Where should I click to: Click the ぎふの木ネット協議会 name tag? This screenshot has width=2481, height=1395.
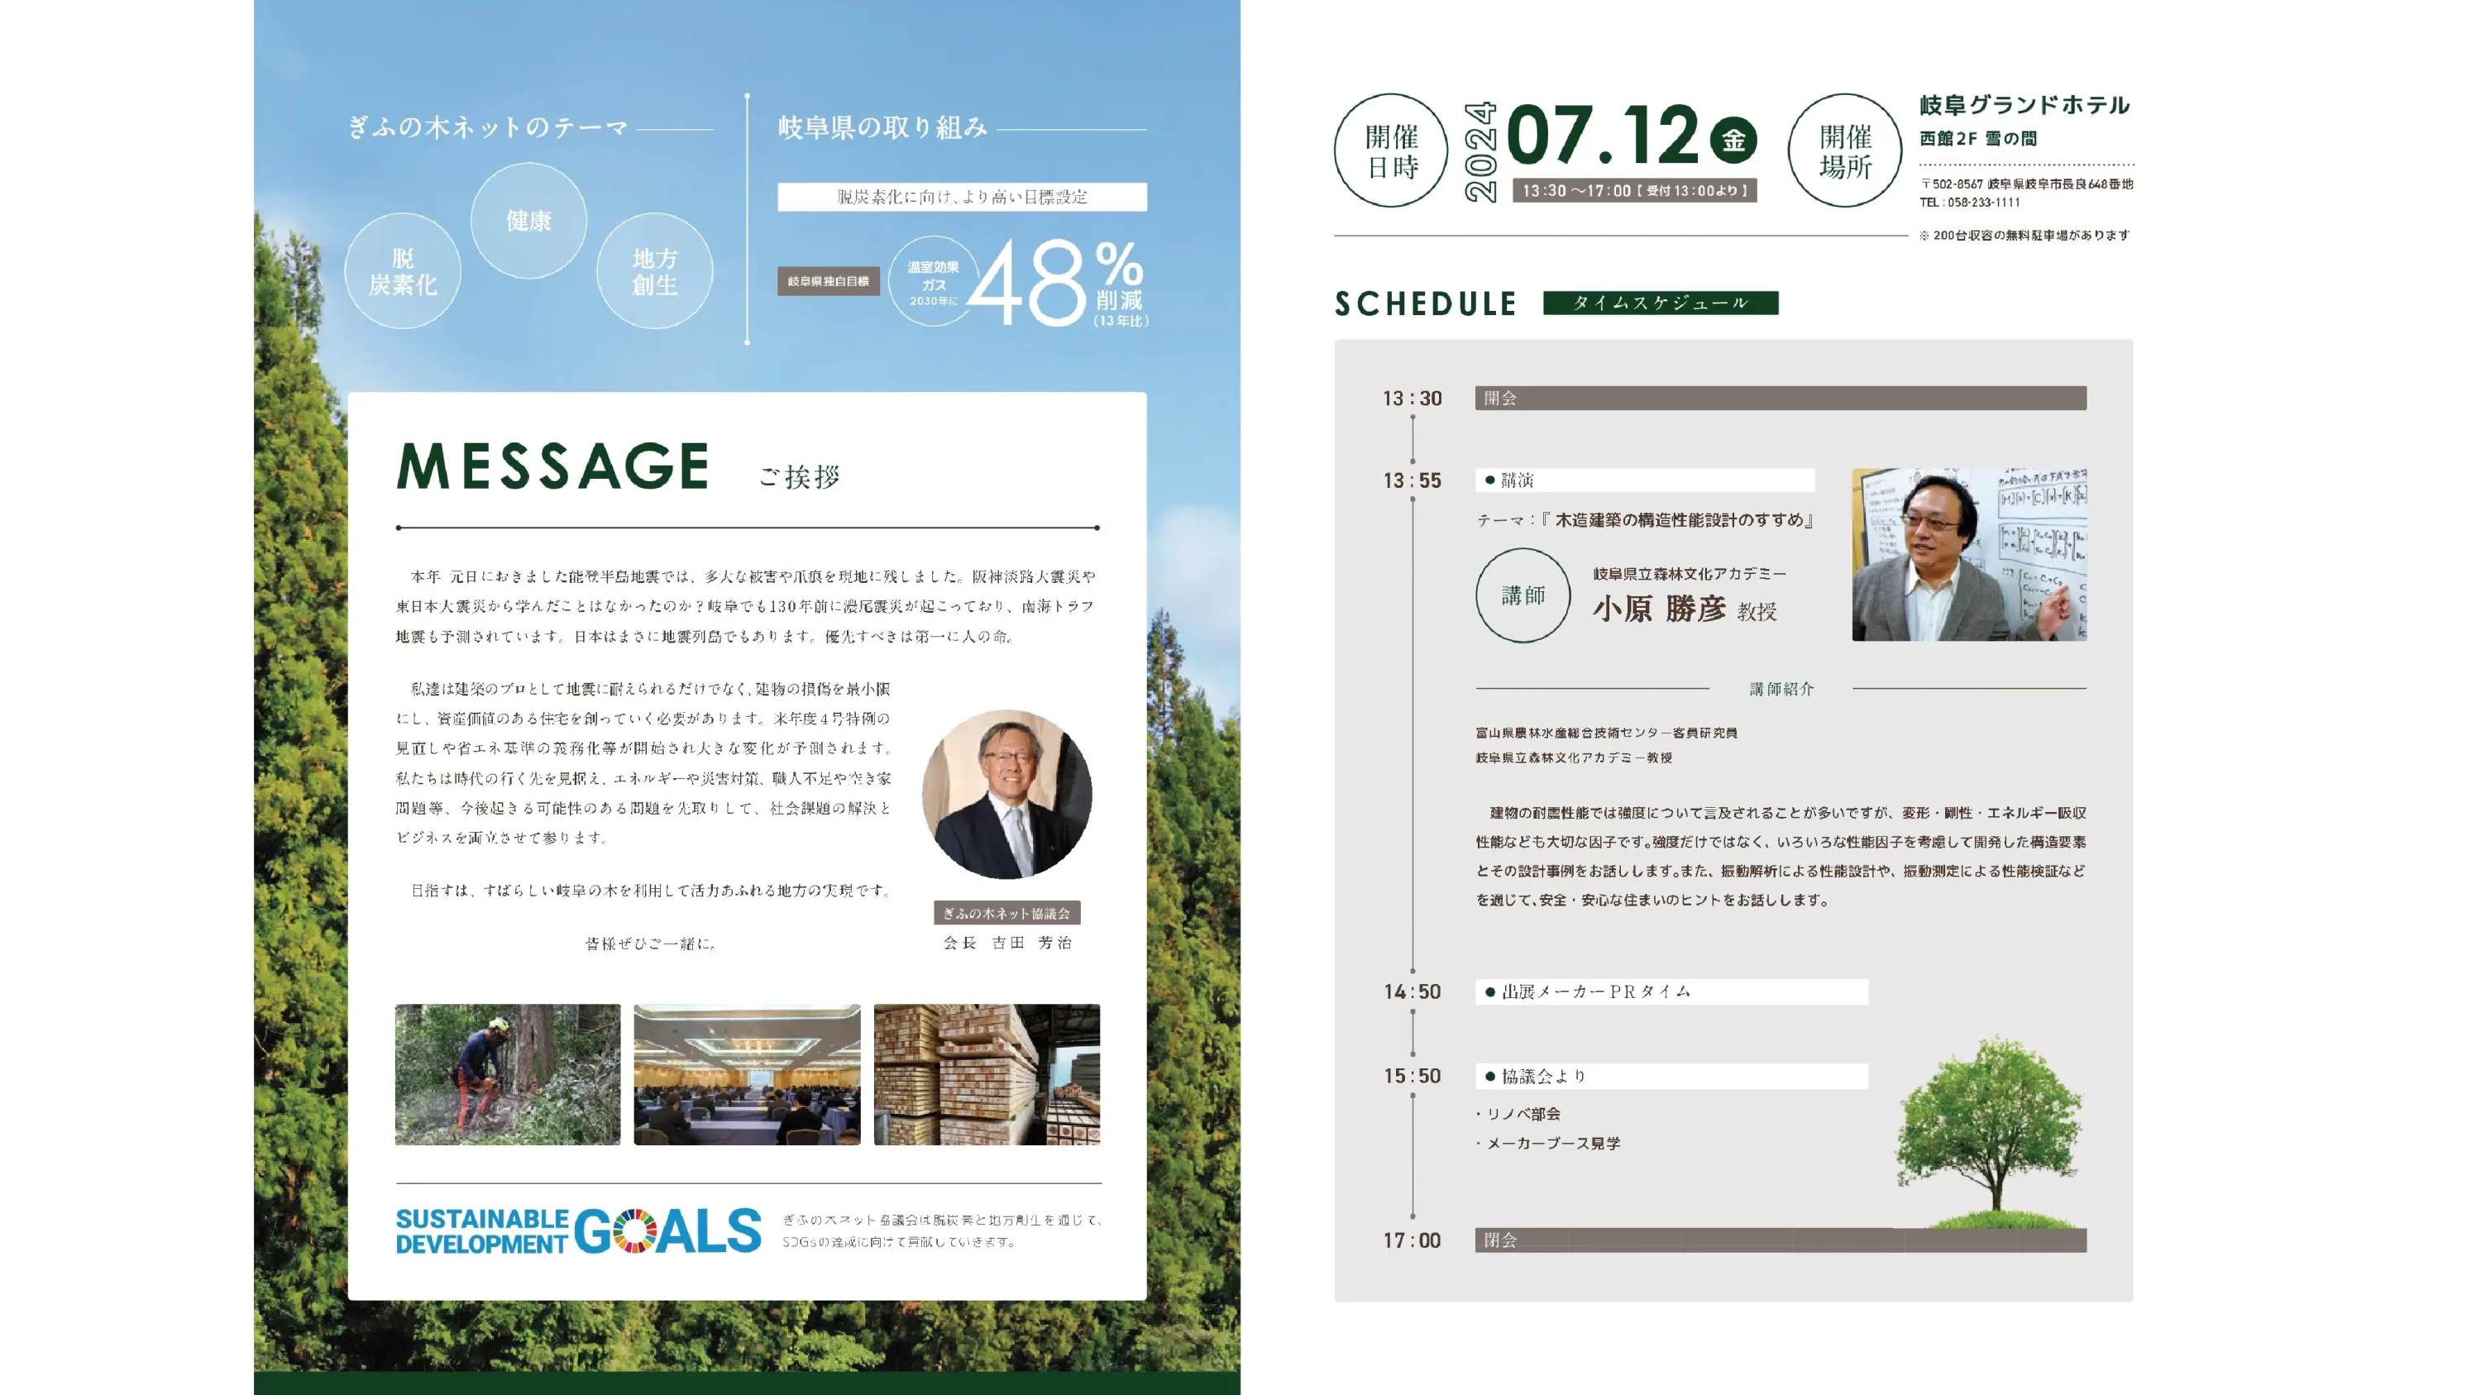pyautogui.click(x=1006, y=913)
